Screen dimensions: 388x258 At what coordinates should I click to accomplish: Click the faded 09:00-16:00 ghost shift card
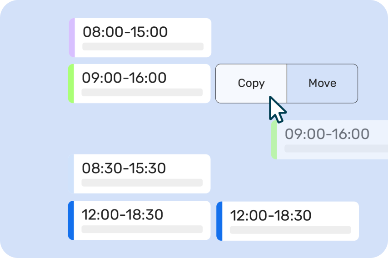tap(329, 140)
